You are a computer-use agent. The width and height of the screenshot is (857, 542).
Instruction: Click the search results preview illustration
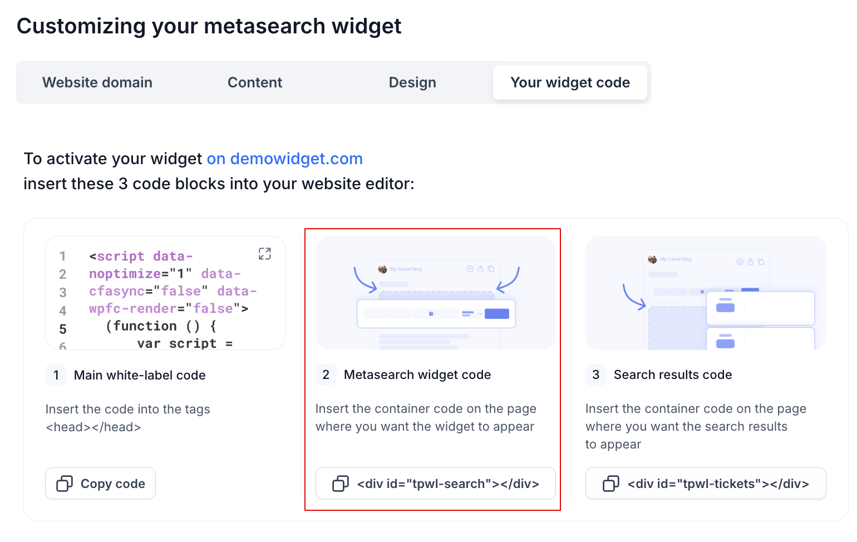point(706,293)
